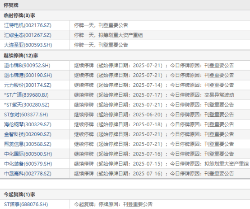The height and width of the screenshot is (209, 250).
Task: Open the 海伦钢琴(300329.SZ) stock link
Action: [28, 124]
